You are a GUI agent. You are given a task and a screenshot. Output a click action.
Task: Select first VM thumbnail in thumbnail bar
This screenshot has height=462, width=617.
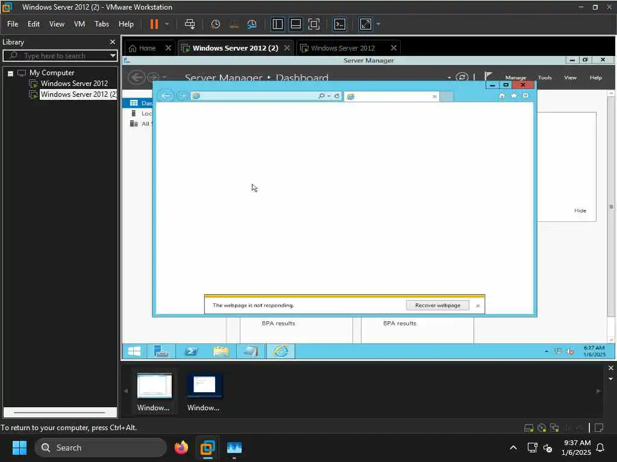tap(154, 391)
